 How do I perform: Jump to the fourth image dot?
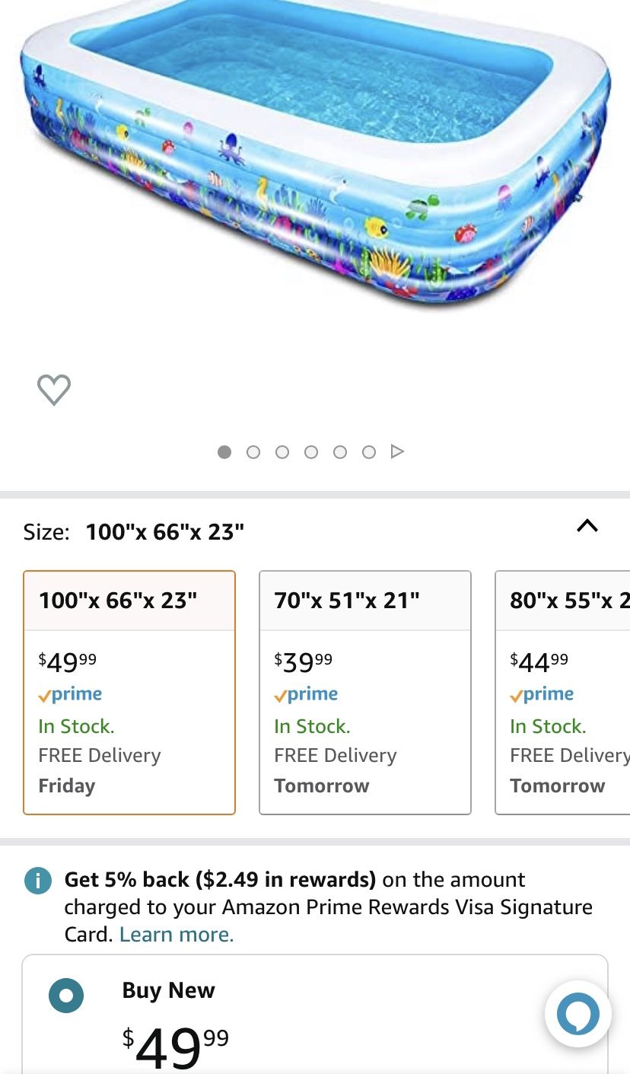[x=311, y=452]
